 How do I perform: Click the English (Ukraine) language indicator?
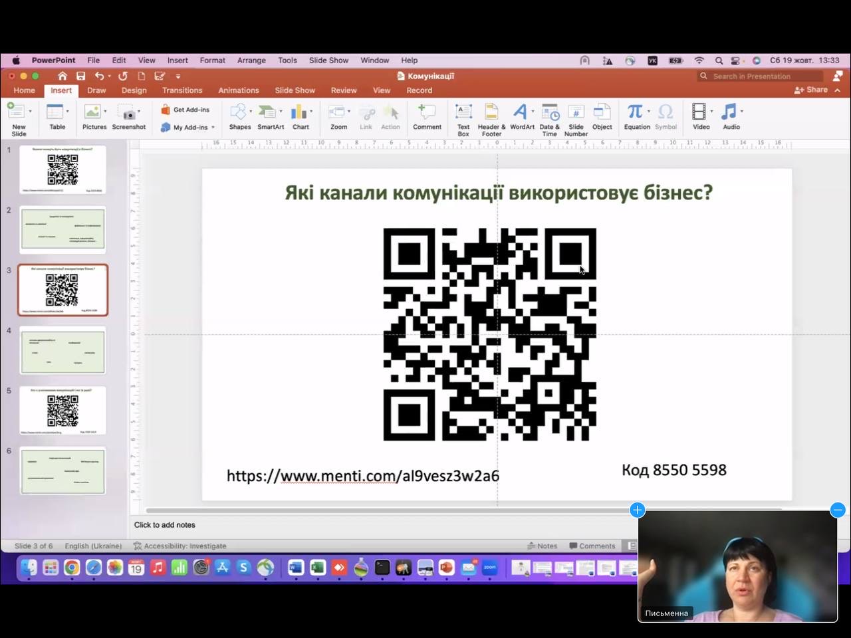point(93,546)
